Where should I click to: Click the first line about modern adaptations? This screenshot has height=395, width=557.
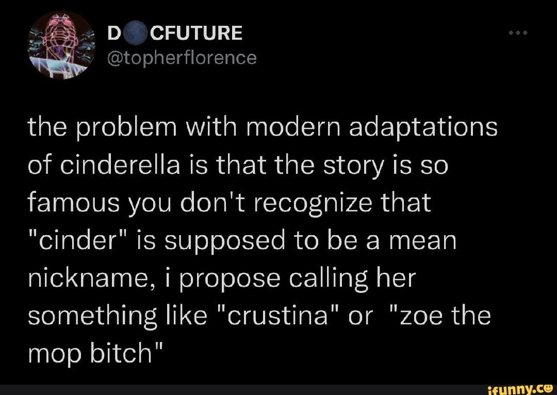click(265, 126)
